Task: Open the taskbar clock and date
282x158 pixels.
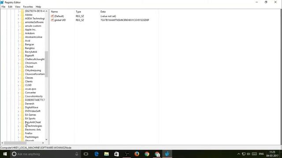Action: [x=272, y=154]
